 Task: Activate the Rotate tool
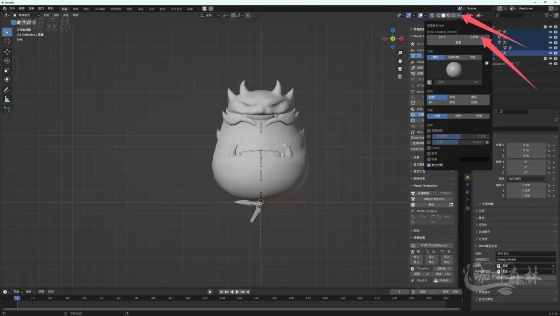point(7,61)
